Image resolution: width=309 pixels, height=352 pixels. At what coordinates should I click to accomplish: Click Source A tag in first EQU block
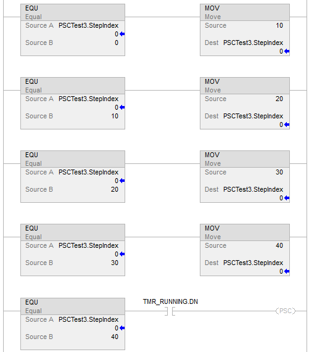pos(88,25)
